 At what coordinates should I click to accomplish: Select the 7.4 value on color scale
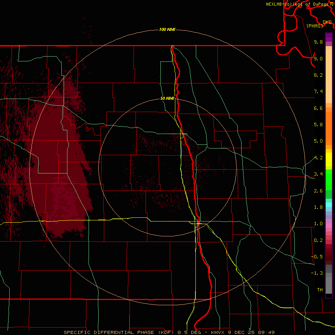(318, 92)
